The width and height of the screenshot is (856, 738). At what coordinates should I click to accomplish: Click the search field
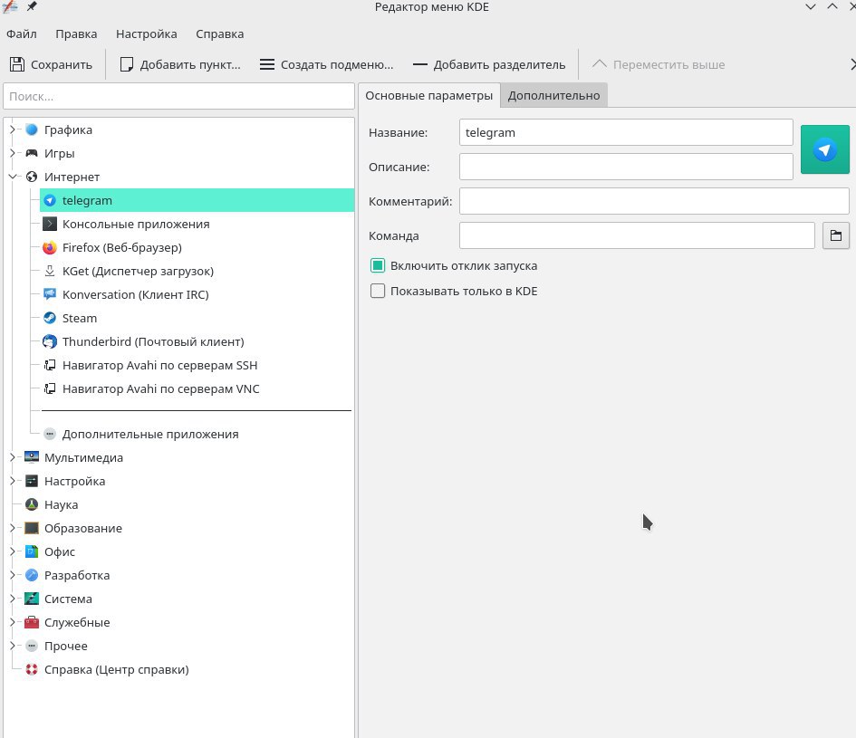pos(179,97)
